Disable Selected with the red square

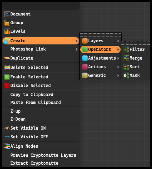pyautogui.click(x=7, y=86)
